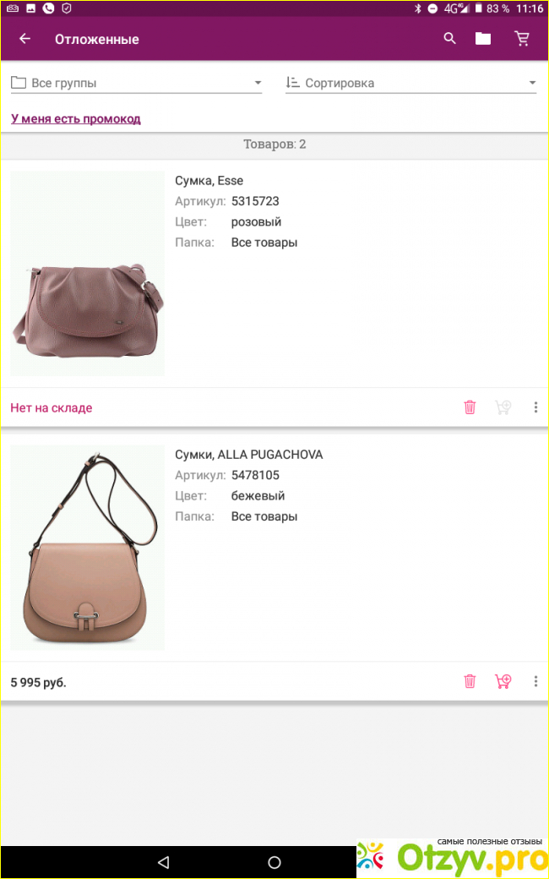Click the 'Сортировка' dropdown arrow

pyautogui.click(x=532, y=83)
